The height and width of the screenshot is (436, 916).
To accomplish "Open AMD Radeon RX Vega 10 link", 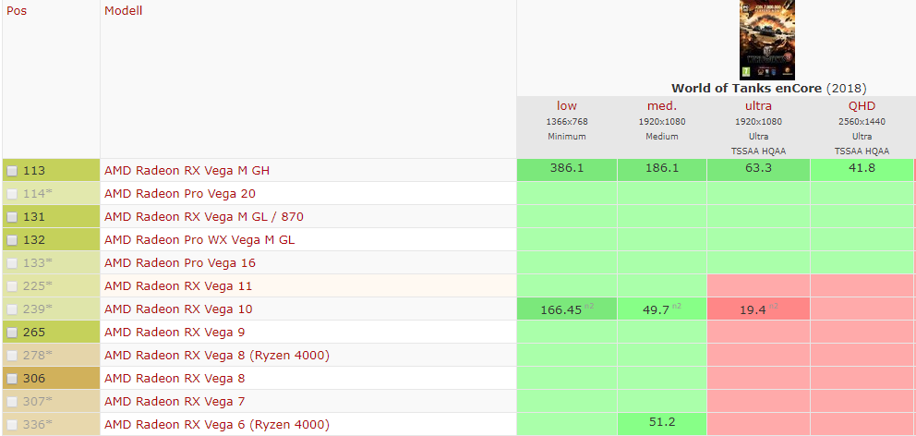I will coord(178,309).
